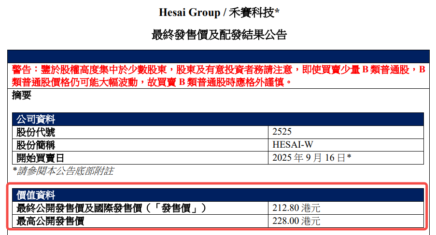
Task: Click the stock short name 'HESAI-W'
Action: coord(293,145)
